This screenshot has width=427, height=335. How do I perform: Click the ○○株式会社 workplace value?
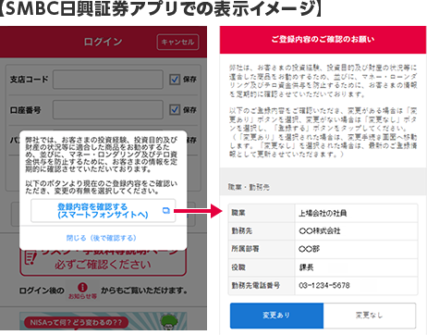point(320,230)
